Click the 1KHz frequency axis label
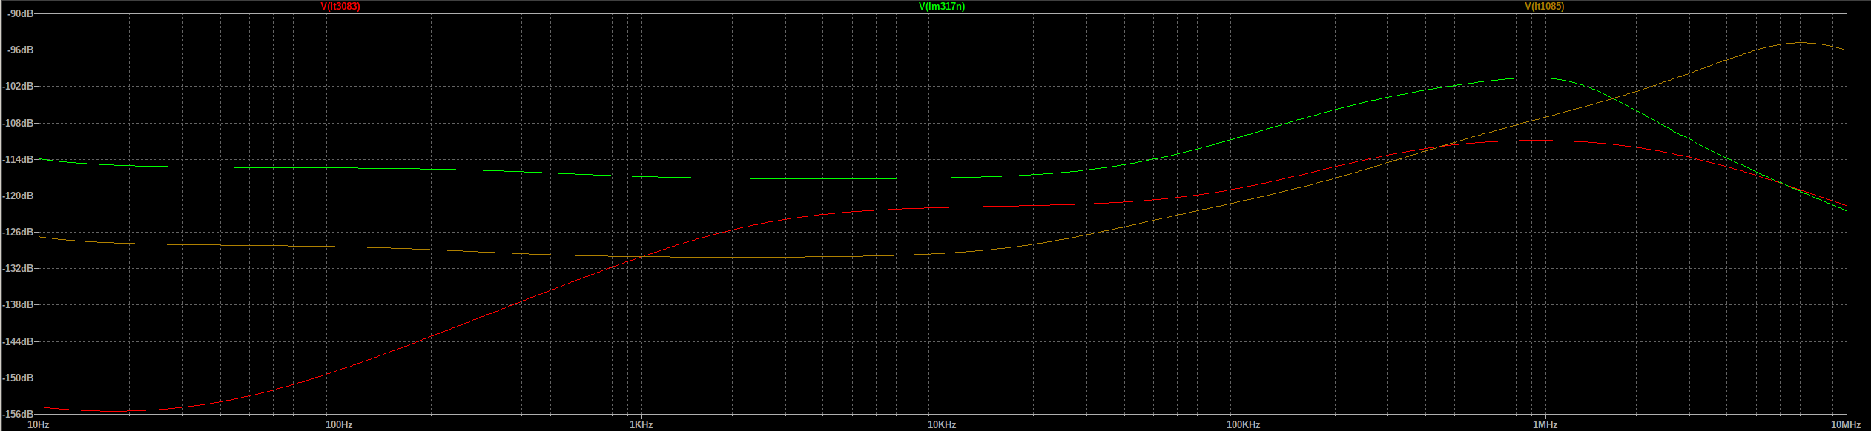 coord(641,425)
